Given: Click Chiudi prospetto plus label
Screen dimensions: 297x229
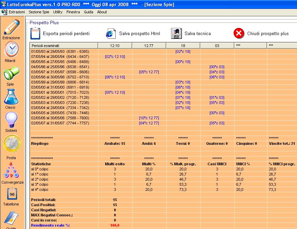Looking at the screenshot, I should click(268, 33).
